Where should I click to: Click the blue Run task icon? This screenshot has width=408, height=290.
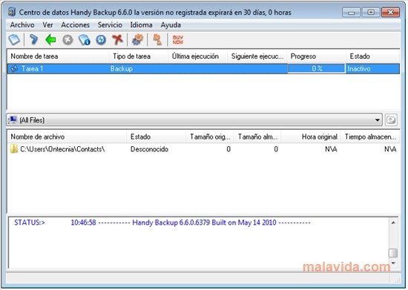[x=33, y=40]
